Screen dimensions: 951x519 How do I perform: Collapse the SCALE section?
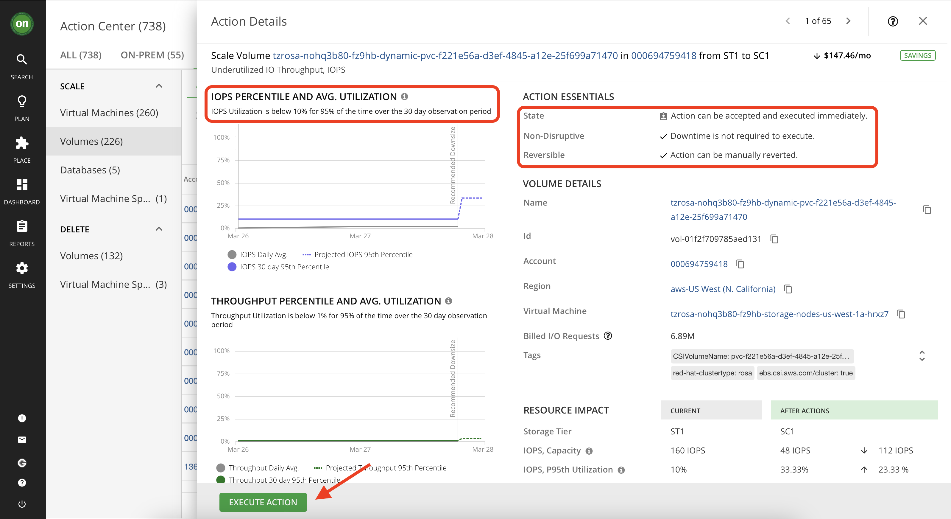click(159, 86)
